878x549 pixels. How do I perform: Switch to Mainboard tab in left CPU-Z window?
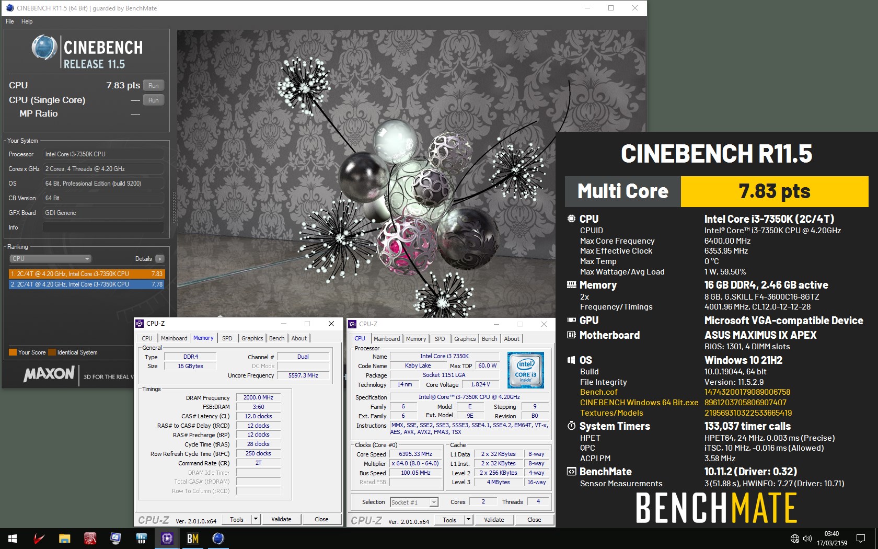pyautogui.click(x=174, y=338)
